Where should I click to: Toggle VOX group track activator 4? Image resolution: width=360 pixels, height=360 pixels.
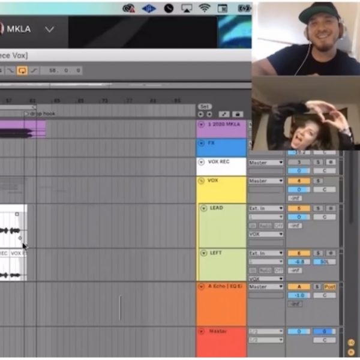pos(299,181)
